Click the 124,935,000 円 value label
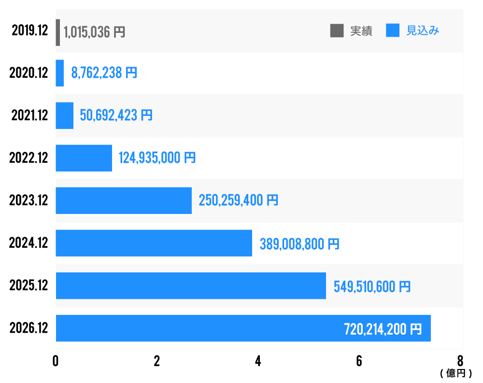Screen dimensions: 483x383 pos(157,158)
